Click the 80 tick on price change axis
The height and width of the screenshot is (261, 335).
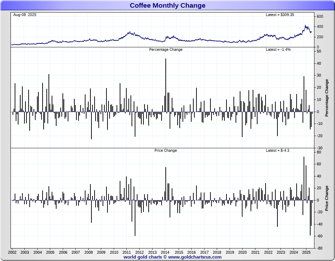click(x=319, y=152)
